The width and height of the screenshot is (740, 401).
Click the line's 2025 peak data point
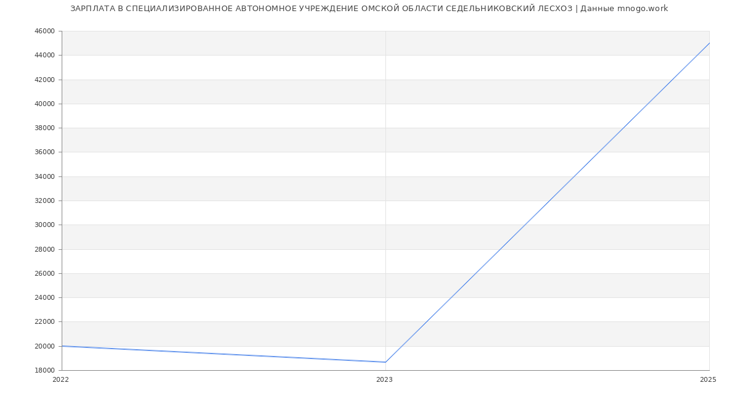(x=709, y=43)
